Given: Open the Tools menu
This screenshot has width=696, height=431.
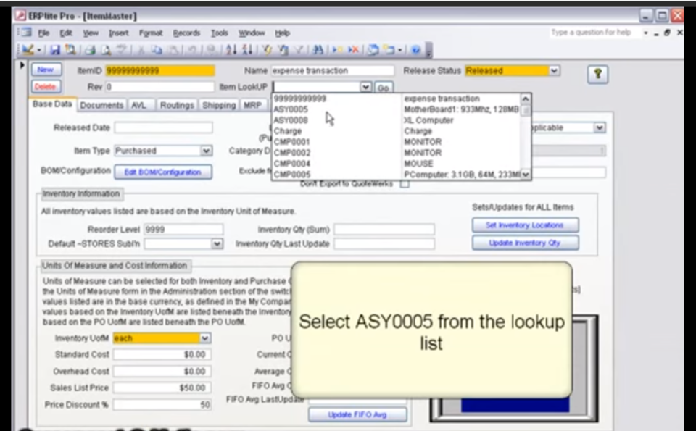Looking at the screenshot, I should [219, 33].
